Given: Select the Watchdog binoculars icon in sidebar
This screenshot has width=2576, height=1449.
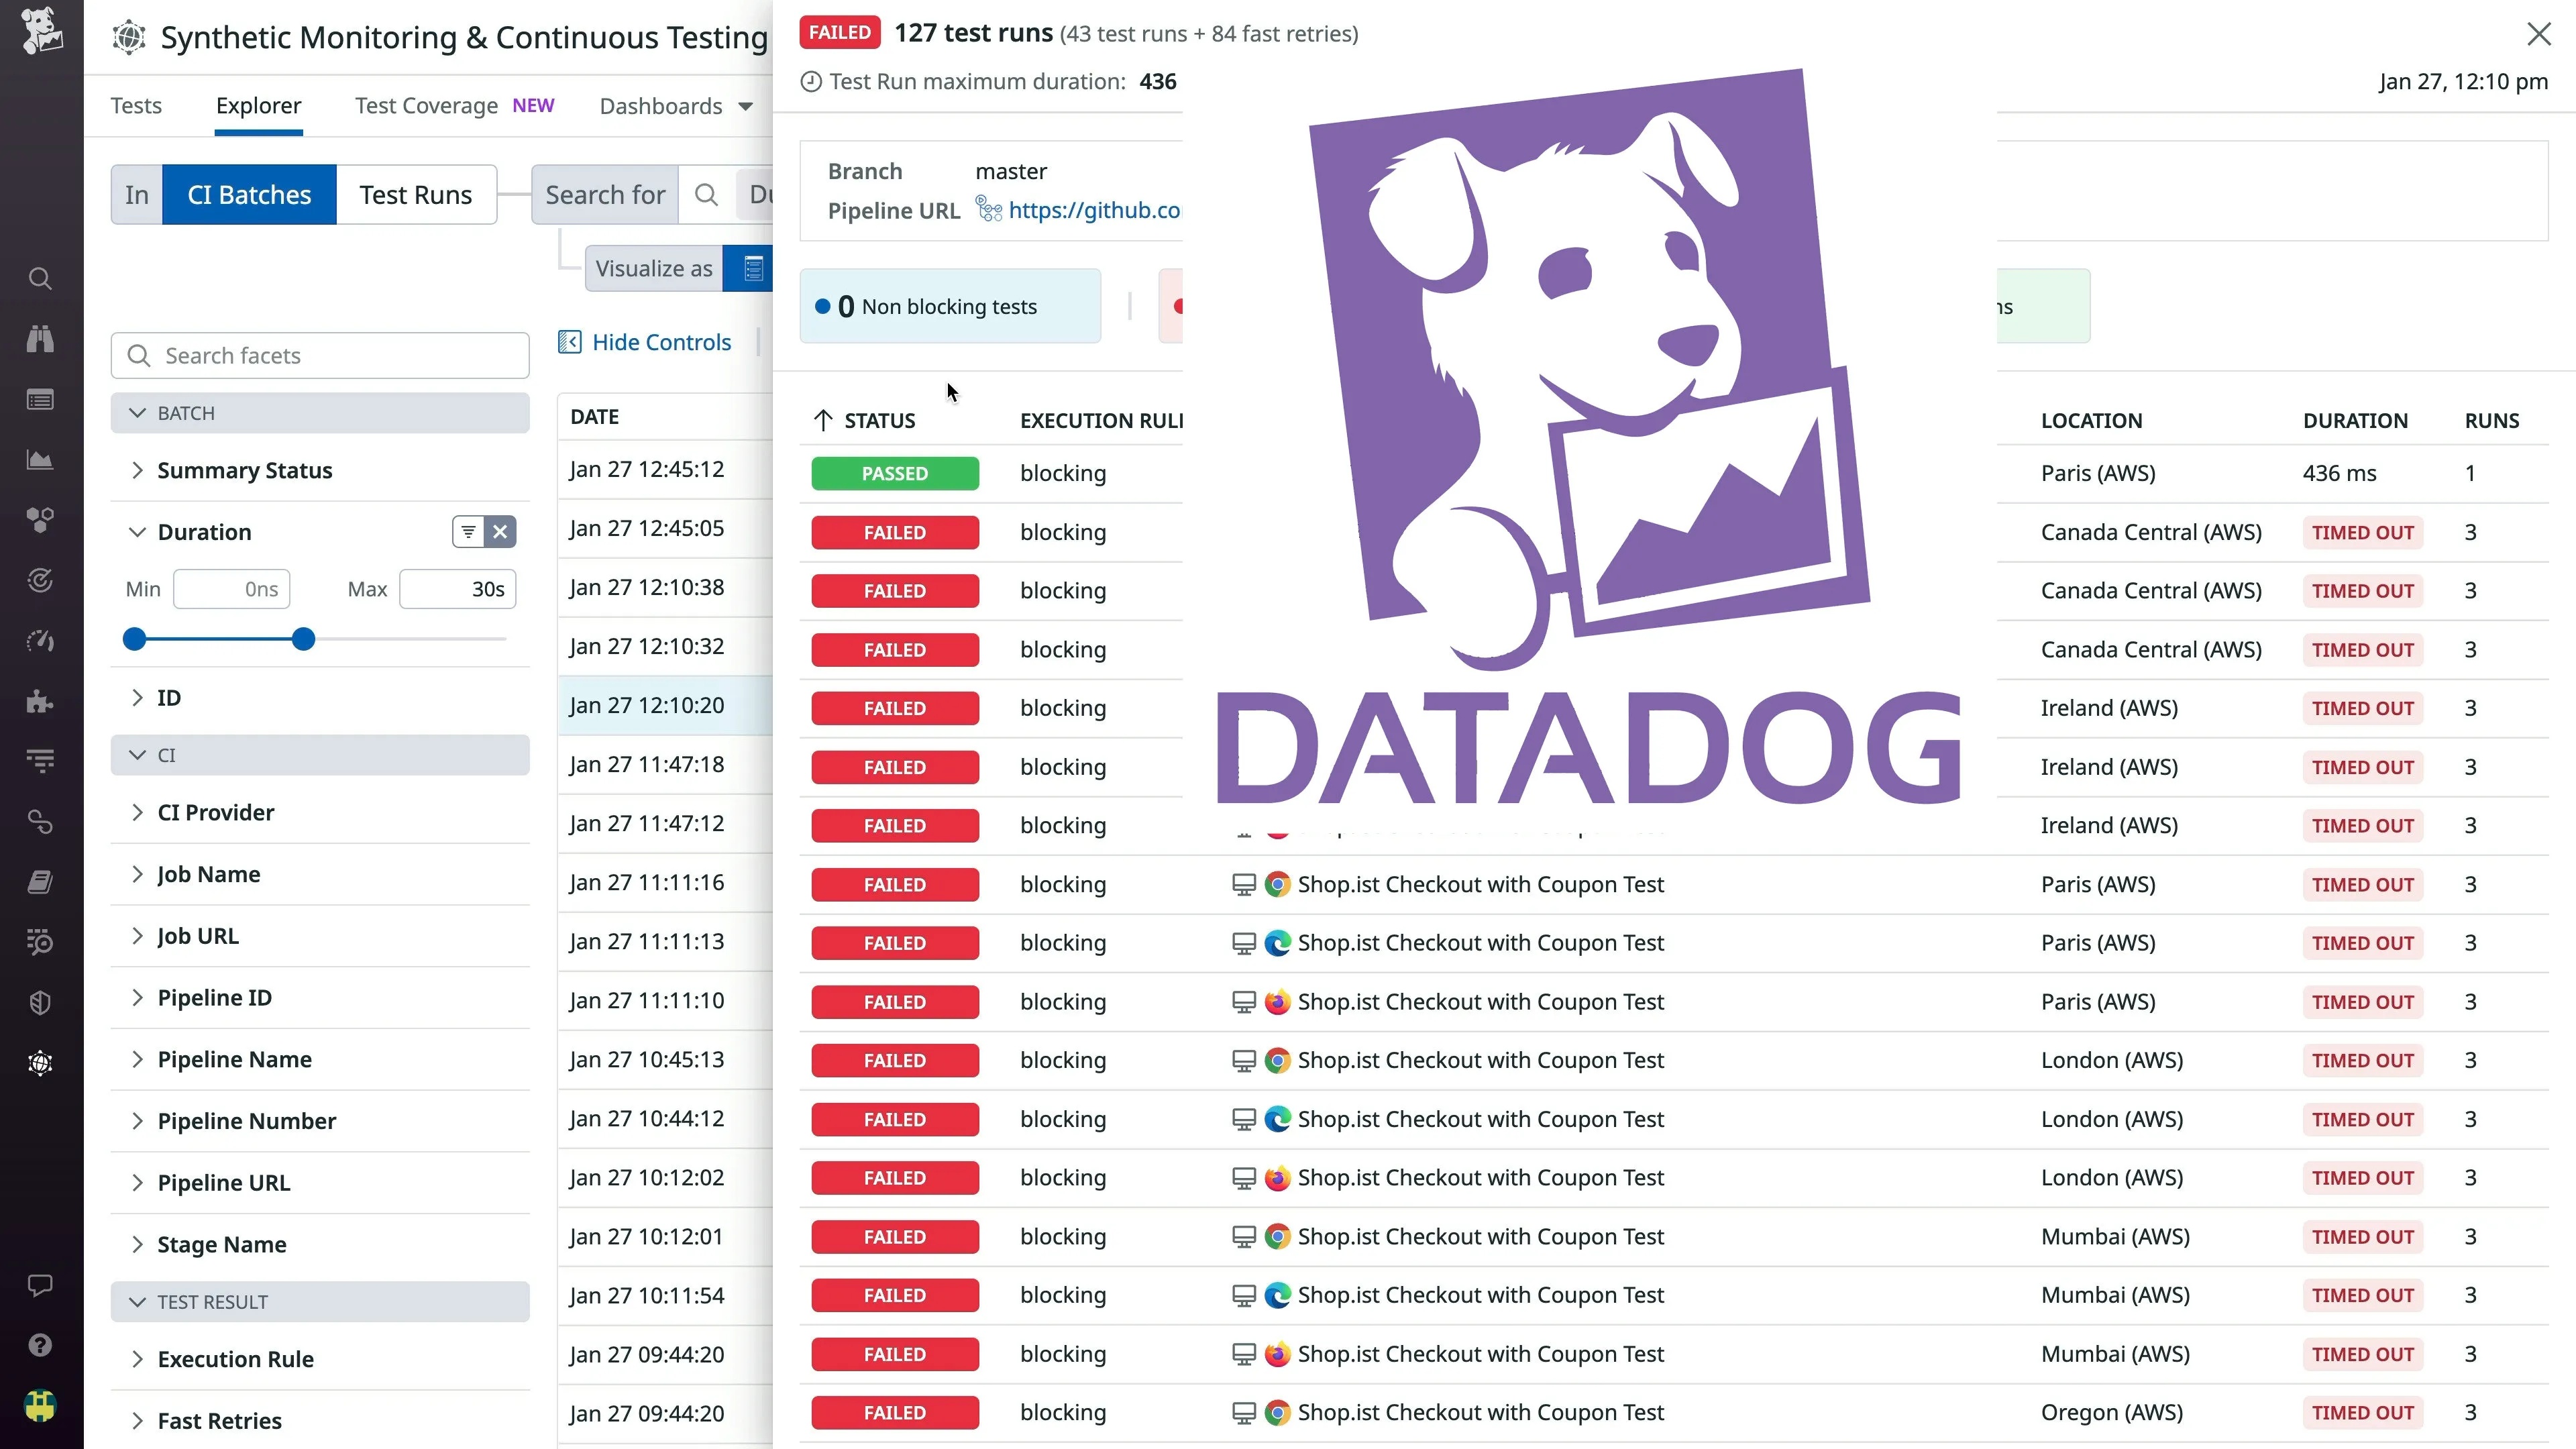Looking at the screenshot, I should point(40,339).
